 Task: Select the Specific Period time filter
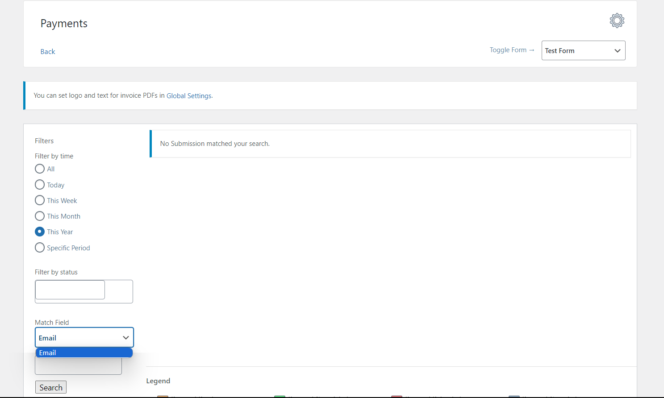39,247
